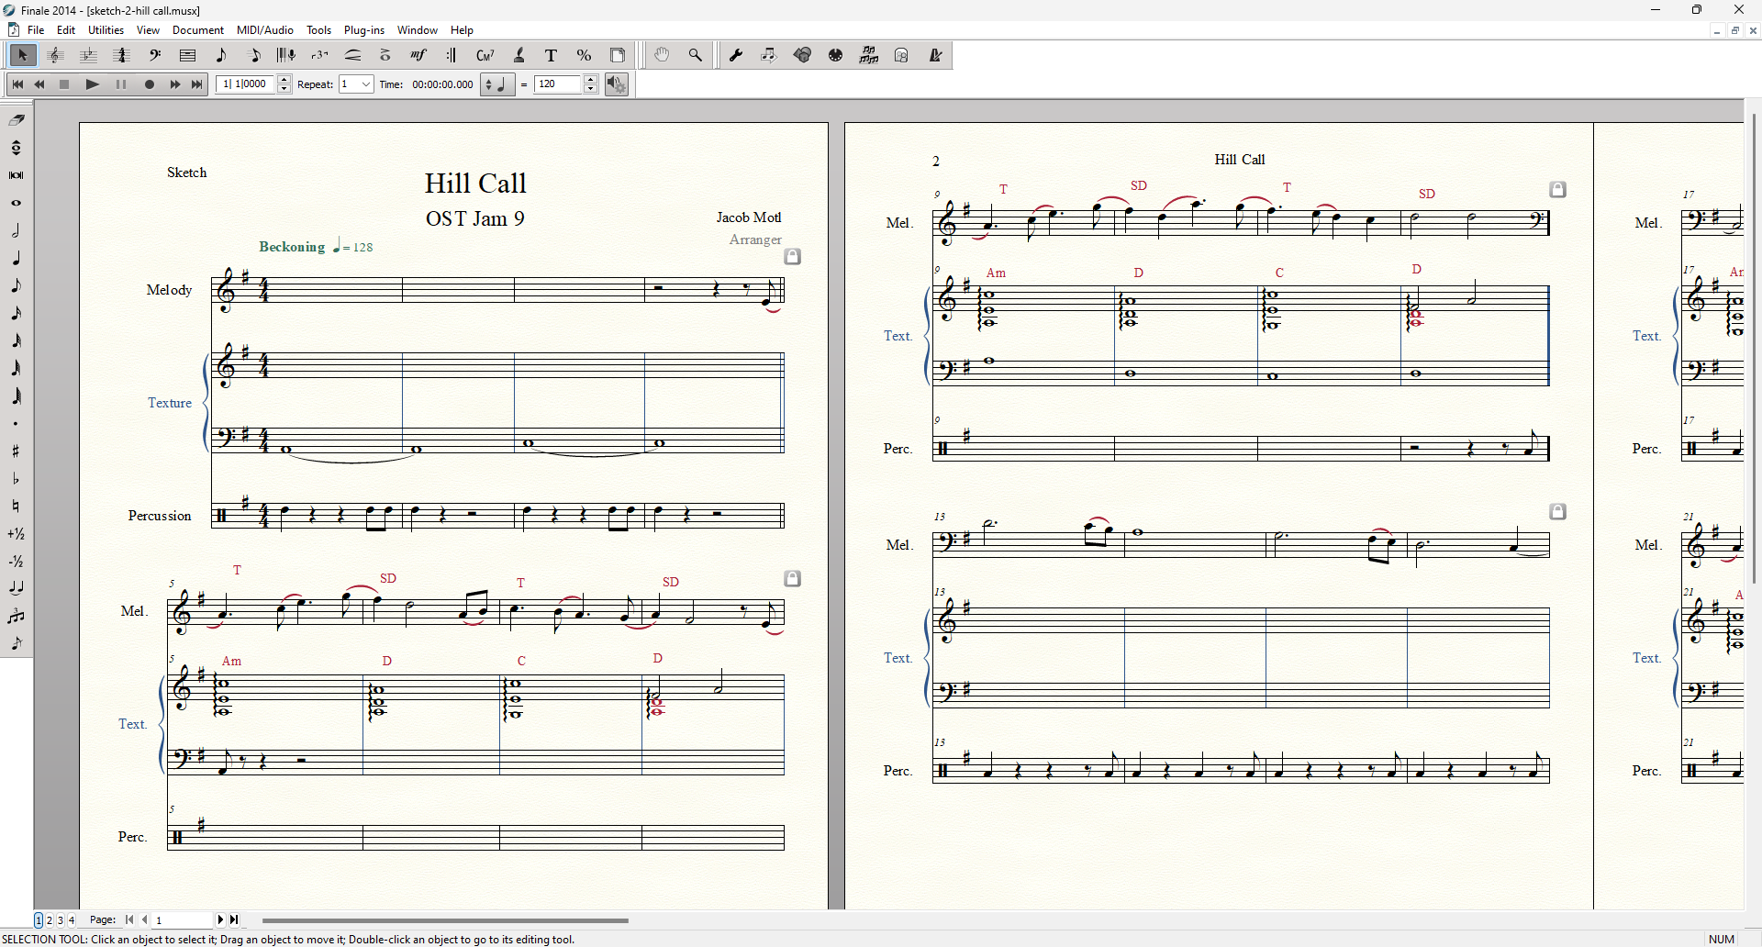Image resolution: width=1762 pixels, height=947 pixels.
Task: Select the Zoom magnifier tool
Action: point(696,55)
